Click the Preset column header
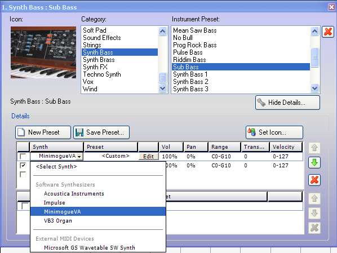Screen dimensions: 337x253 [x=110, y=147]
